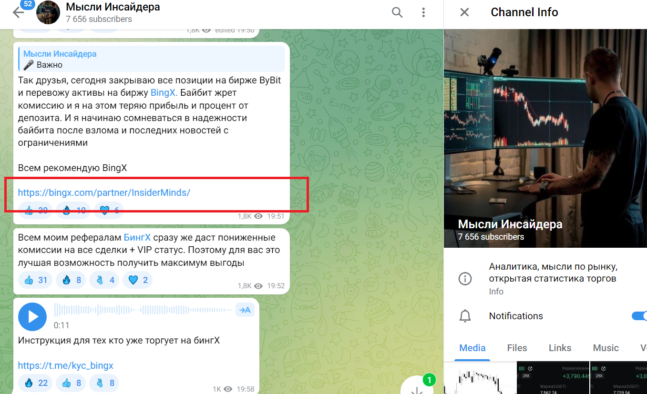Add heart reaction showing 6
This screenshot has height=394, width=647.
click(109, 210)
